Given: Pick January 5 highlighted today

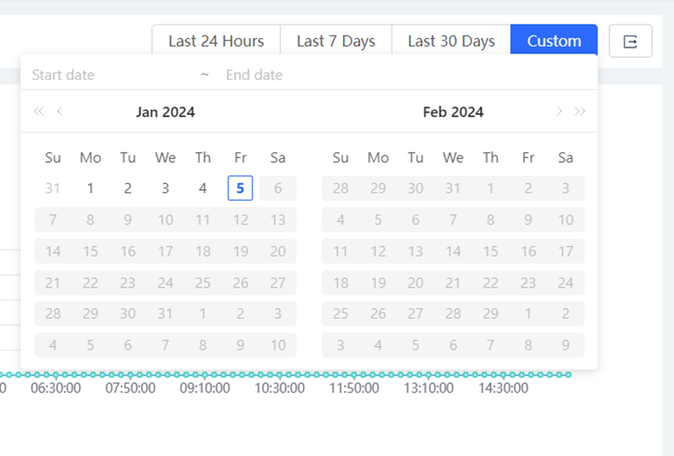Looking at the screenshot, I should tap(240, 188).
